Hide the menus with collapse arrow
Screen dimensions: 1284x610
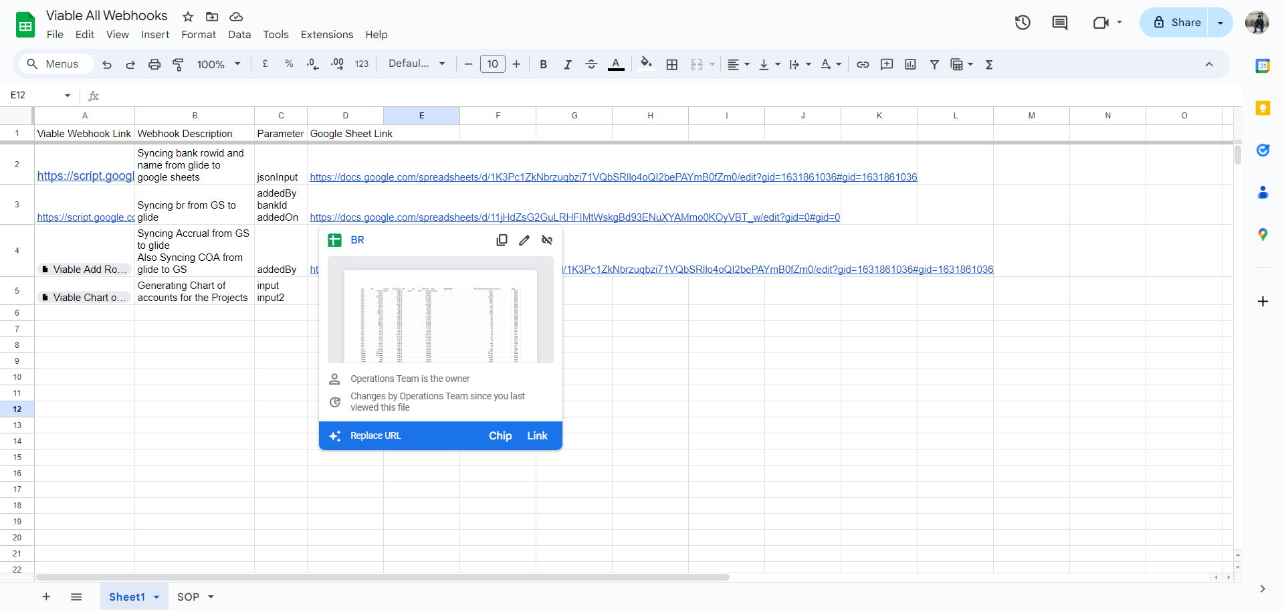click(1209, 64)
